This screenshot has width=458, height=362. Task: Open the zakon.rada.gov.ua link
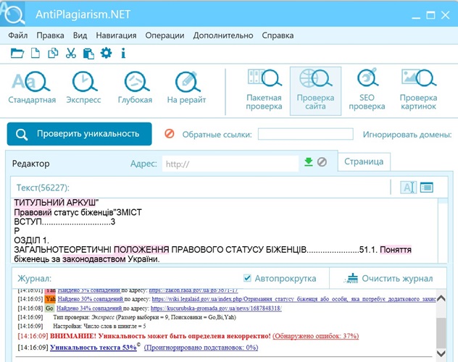click(x=193, y=290)
